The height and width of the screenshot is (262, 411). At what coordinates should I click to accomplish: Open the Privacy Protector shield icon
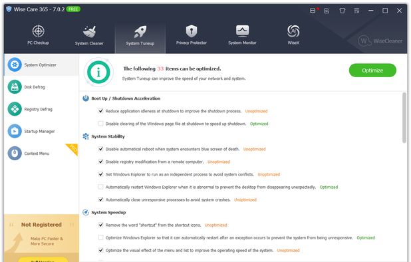192,31
